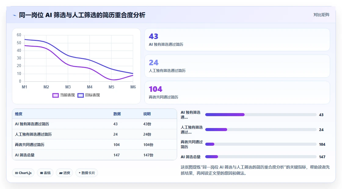This screenshot has width=342, height=189.
Task: Select the 104 两者共同通过简历 card
Action: pos(237,93)
